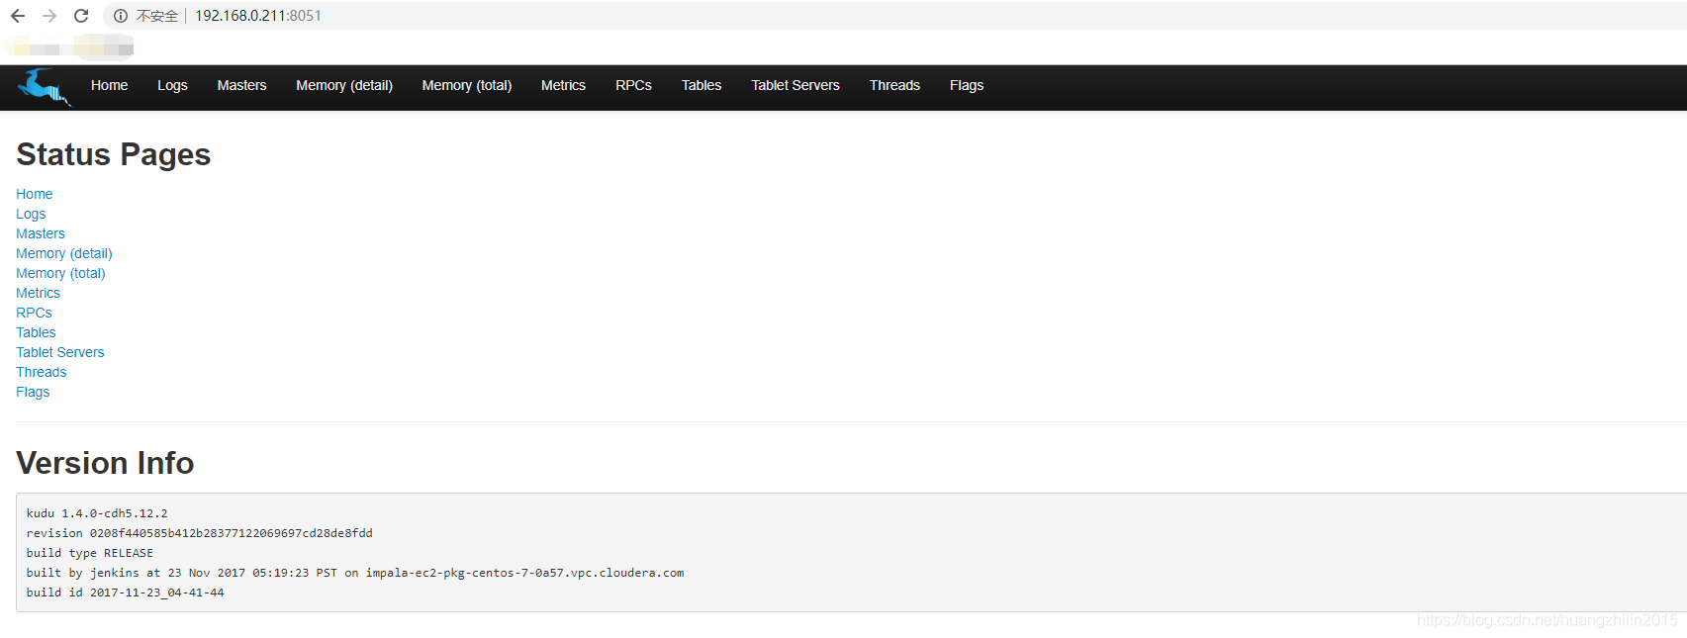
Task: Select Memory (detail) in the navbar
Action: pos(343,86)
